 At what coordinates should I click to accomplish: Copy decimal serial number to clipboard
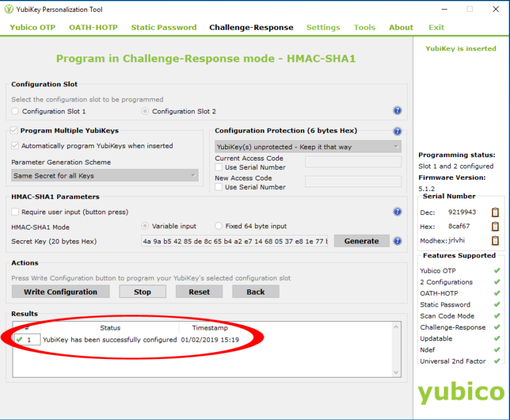[495, 212]
